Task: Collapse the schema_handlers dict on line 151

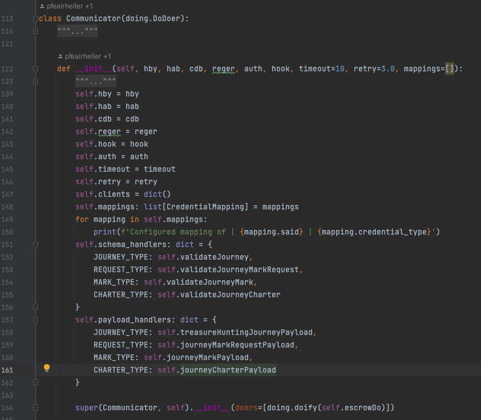Action: pyautogui.click(x=35, y=245)
